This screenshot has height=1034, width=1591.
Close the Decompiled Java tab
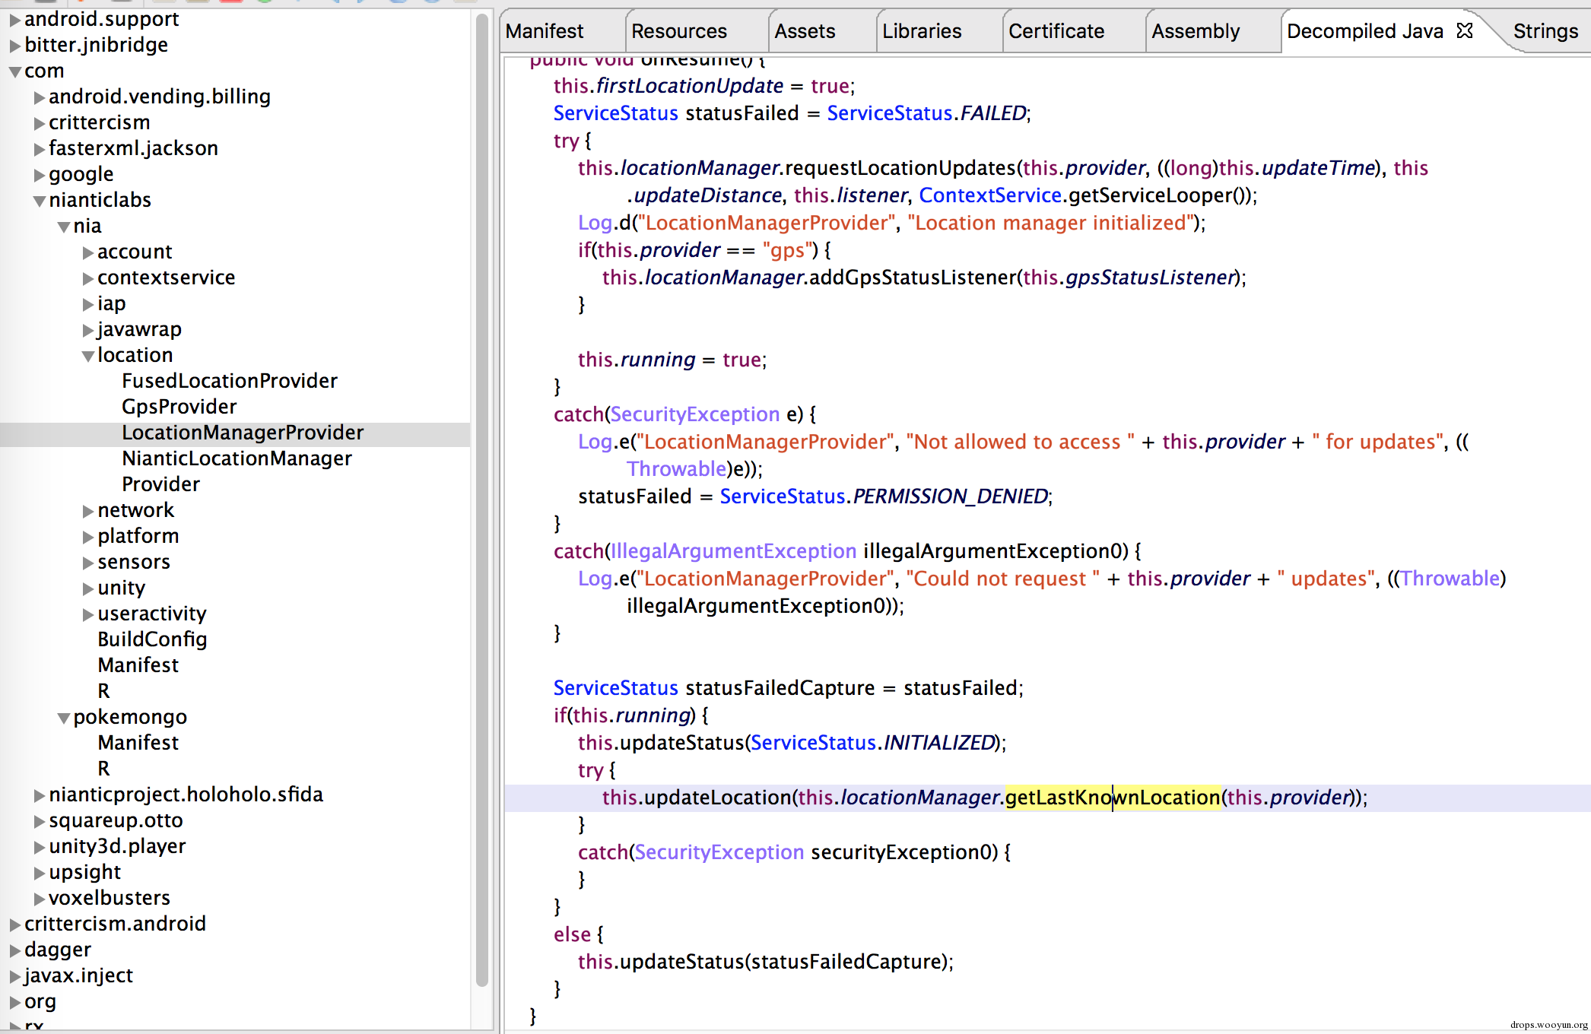click(1465, 30)
